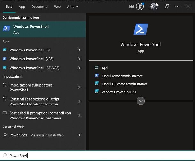Image resolution: width=195 pixels, height=161 pixels.
Task: Expand the Windows PowerShell ISE (x86) arrow
Action: point(79,68)
